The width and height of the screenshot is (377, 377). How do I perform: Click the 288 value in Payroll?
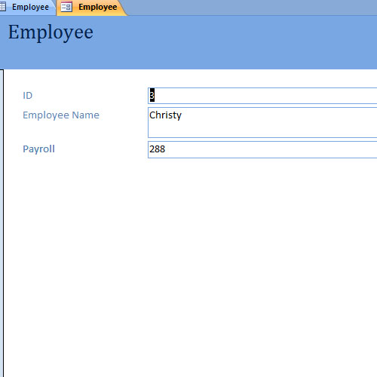(x=158, y=149)
